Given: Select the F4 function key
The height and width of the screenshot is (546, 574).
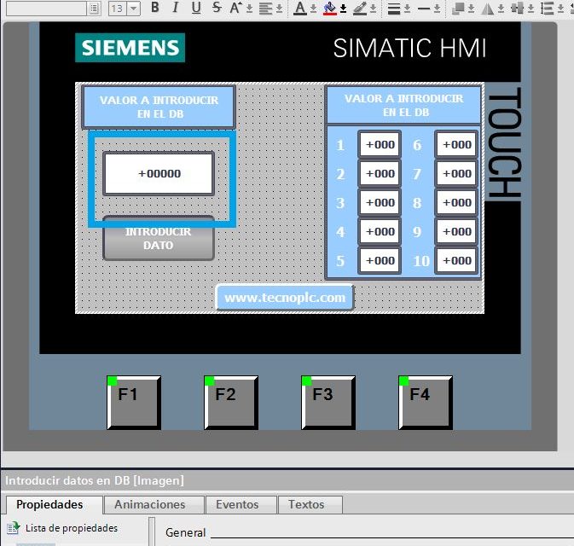Looking at the screenshot, I should coord(426,403).
